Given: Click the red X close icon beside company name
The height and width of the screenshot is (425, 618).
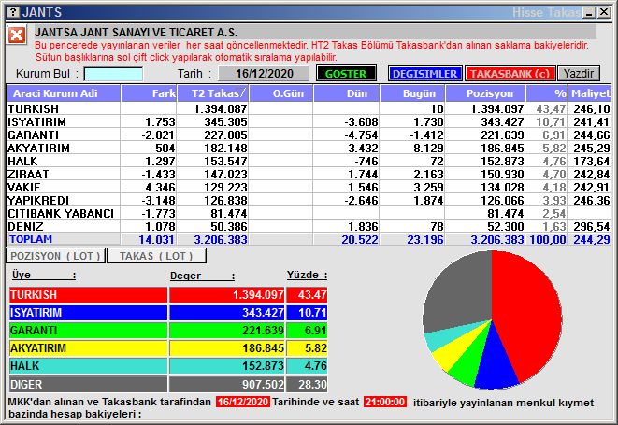Looking at the screenshot, I should 17,35.
